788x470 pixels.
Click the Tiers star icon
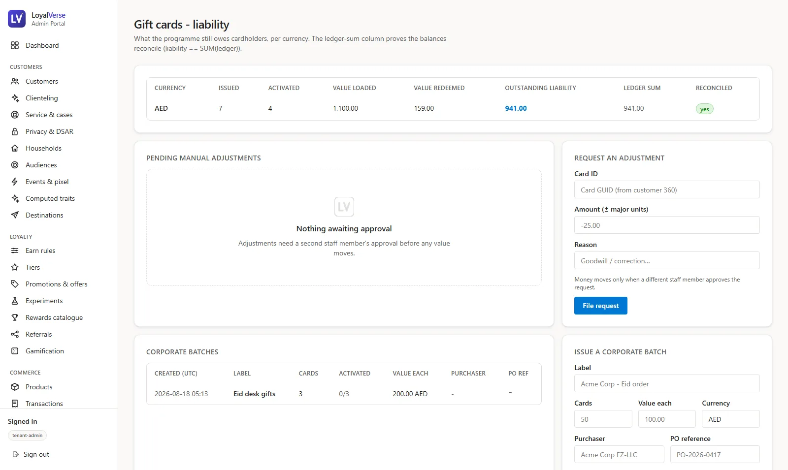[15, 267]
